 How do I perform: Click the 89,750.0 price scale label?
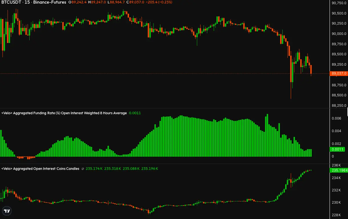pos(339,44)
